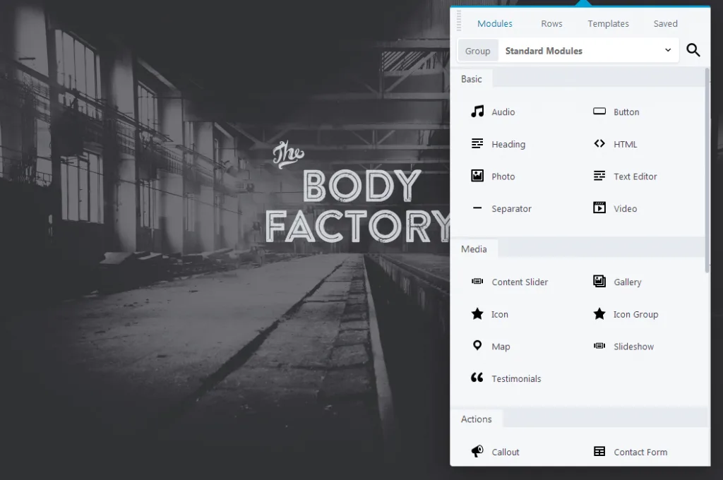Click the Text Editor module icon
This screenshot has width=723, height=480.
599,176
